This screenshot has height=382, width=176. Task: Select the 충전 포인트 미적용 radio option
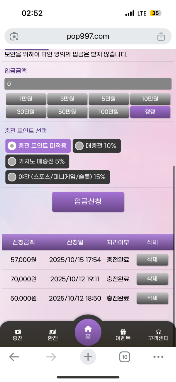[x=12, y=146]
